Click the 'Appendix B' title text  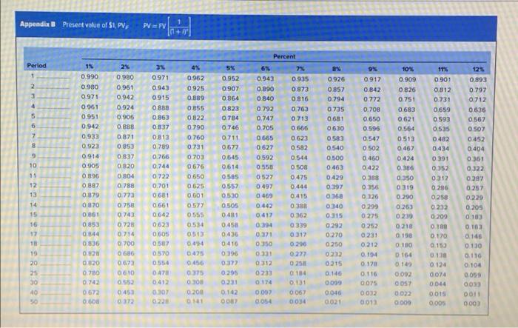pos(37,24)
